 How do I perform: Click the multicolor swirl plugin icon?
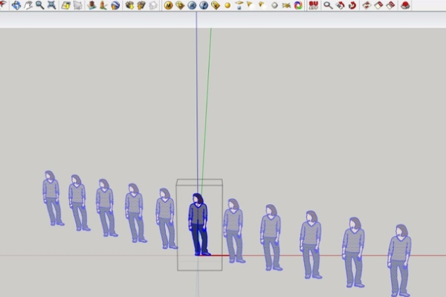click(x=298, y=5)
